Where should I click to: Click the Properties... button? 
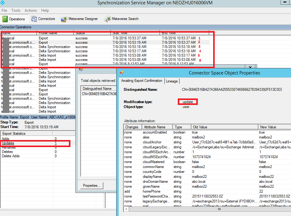click(x=92, y=186)
